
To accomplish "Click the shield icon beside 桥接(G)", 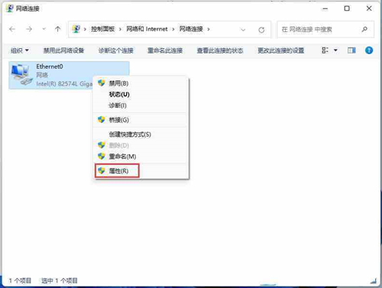I will [x=102, y=119].
